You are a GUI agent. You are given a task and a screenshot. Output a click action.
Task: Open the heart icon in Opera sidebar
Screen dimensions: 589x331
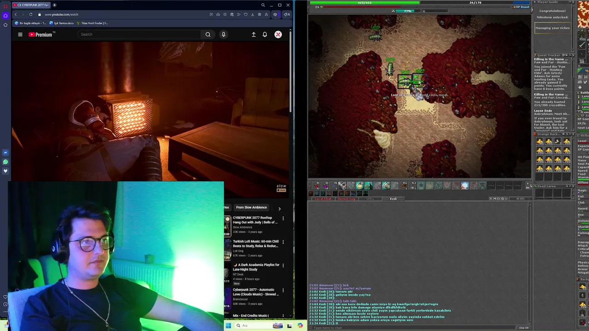(6, 171)
